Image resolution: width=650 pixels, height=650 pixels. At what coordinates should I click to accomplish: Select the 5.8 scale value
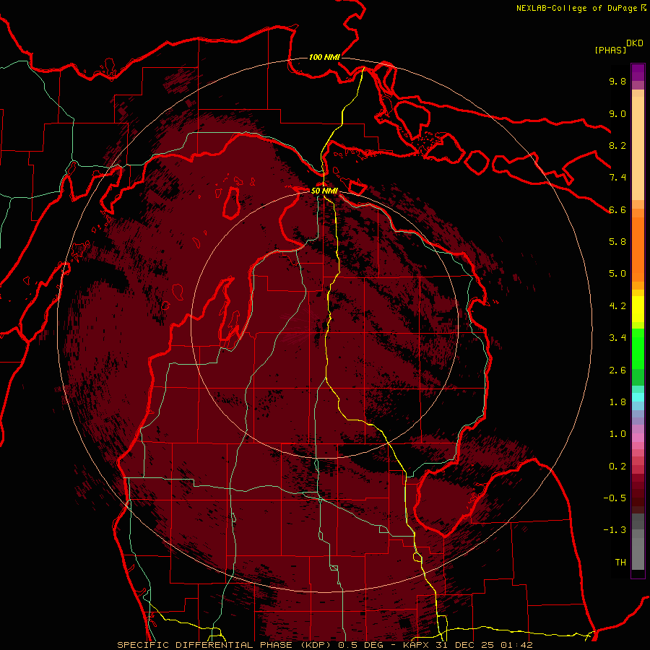pos(617,242)
